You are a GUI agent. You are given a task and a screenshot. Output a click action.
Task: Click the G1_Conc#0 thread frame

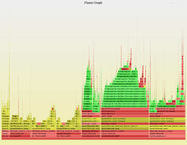[x=20, y=136]
